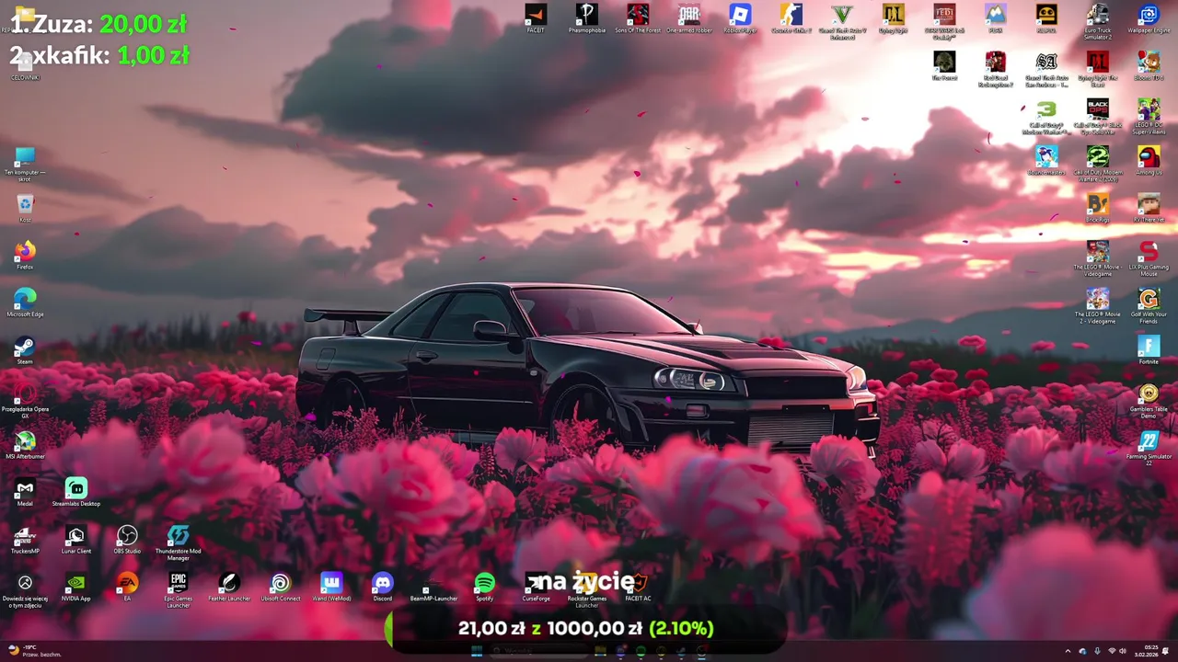Screen dimensions: 1178x662
Task: Select Red Dead Redemption 2 icon
Action: click(x=995, y=70)
